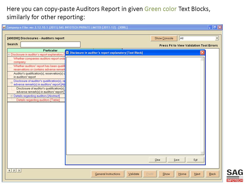The height and width of the screenshot is (184, 245).
Task: Close the Company e-Filer main window
Action: coord(220,27)
